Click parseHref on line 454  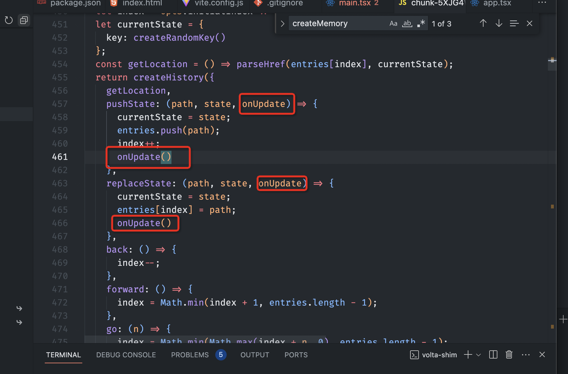(x=261, y=64)
